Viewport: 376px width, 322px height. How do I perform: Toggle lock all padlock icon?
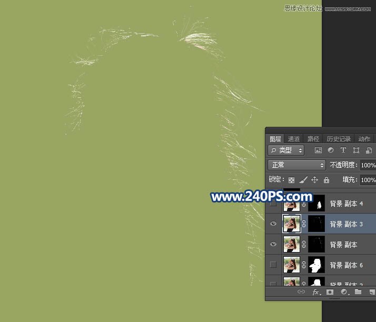(326, 180)
